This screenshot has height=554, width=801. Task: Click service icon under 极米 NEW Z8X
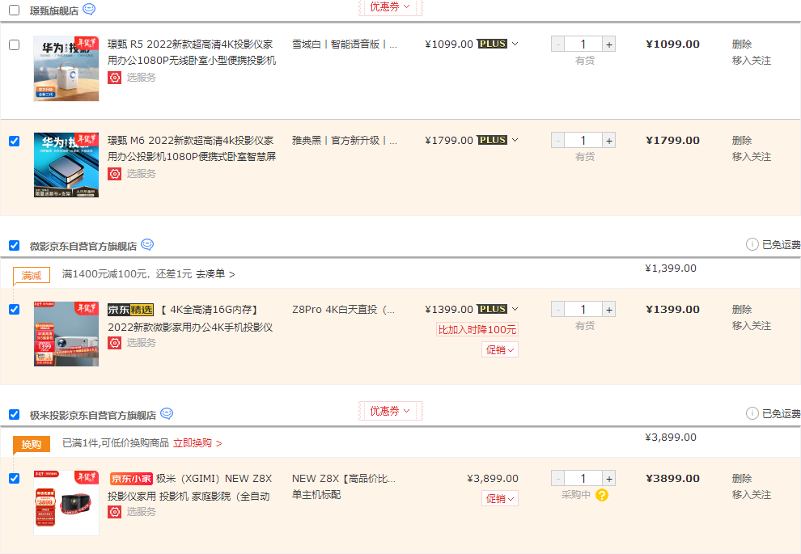tap(114, 512)
